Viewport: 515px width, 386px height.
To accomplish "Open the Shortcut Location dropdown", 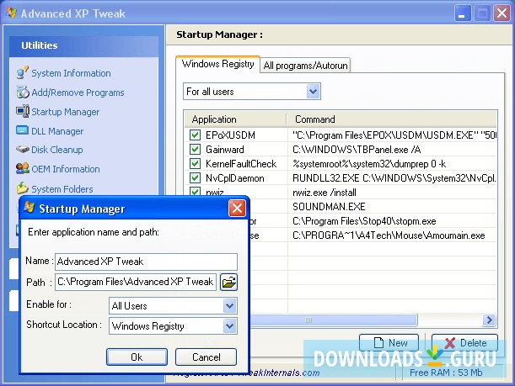I will pyautogui.click(x=230, y=326).
